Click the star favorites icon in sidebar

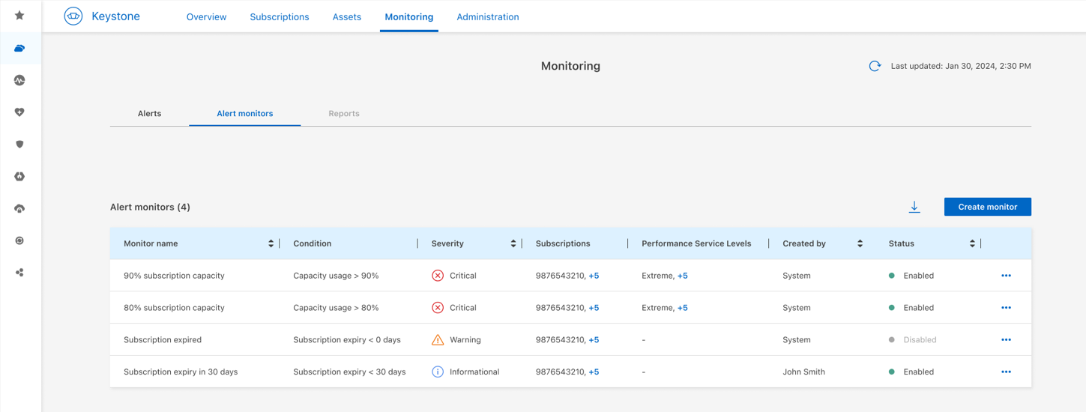click(x=19, y=16)
